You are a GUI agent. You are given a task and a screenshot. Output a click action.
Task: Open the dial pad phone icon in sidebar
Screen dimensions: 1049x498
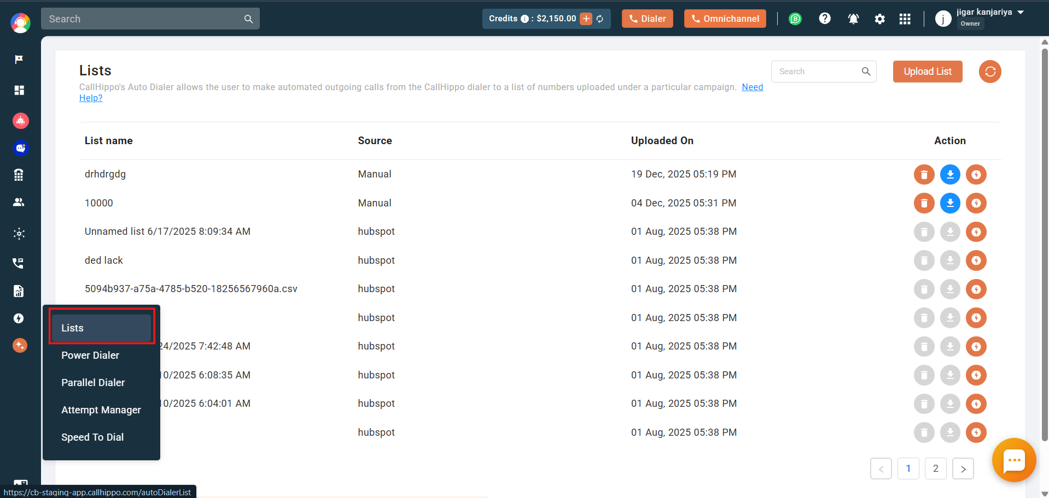(19, 175)
